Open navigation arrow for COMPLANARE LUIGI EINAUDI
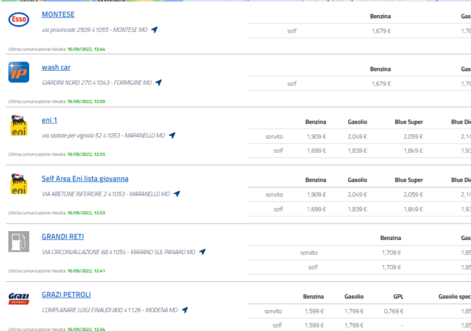This screenshot has width=471, height=331. tap(185, 309)
